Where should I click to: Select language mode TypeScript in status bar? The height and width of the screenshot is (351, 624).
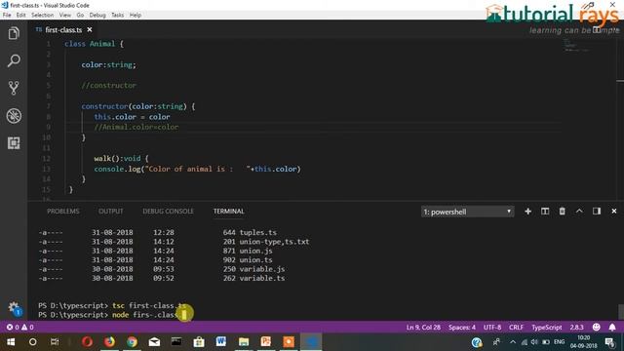click(x=547, y=328)
